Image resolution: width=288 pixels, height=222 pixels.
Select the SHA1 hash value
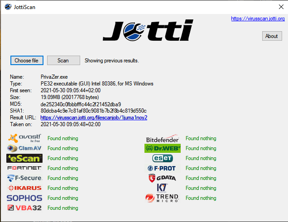93,111
